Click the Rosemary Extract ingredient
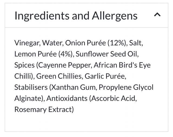Screen dimensions: 173x137 tap(44, 110)
